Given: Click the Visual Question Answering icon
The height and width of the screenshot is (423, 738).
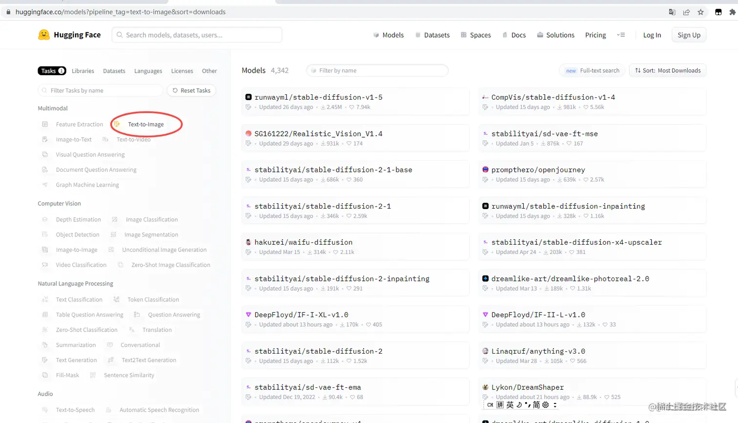Looking at the screenshot, I should pyautogui.click(x=45, y=154).
